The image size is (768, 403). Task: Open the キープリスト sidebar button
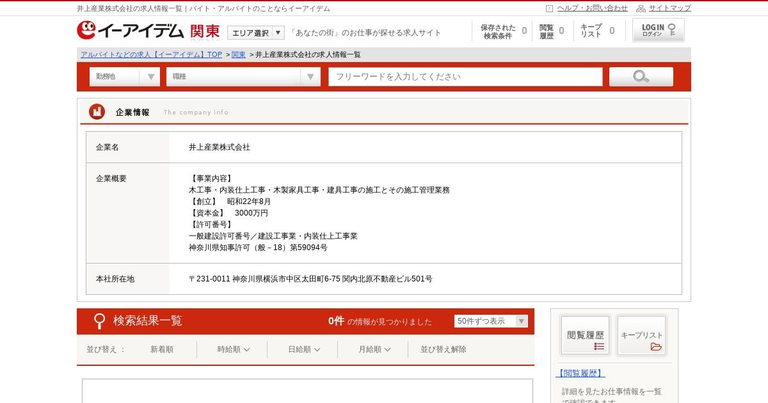[641, 335]
